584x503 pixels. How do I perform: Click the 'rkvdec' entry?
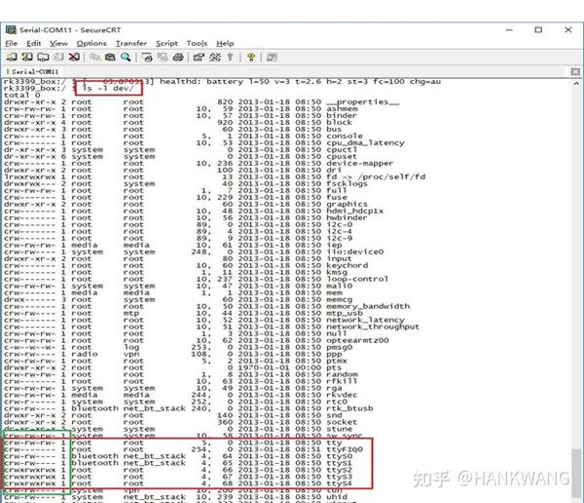tap(342, 395)
